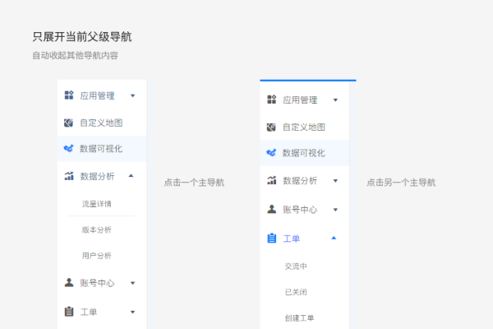Click the caption 点击一个主导航
The height and width of the screenshot is (329, 493).
(x=194, y=183)
